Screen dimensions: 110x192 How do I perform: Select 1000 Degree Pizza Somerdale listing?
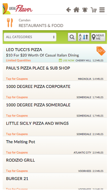click(x=55, y=109)
